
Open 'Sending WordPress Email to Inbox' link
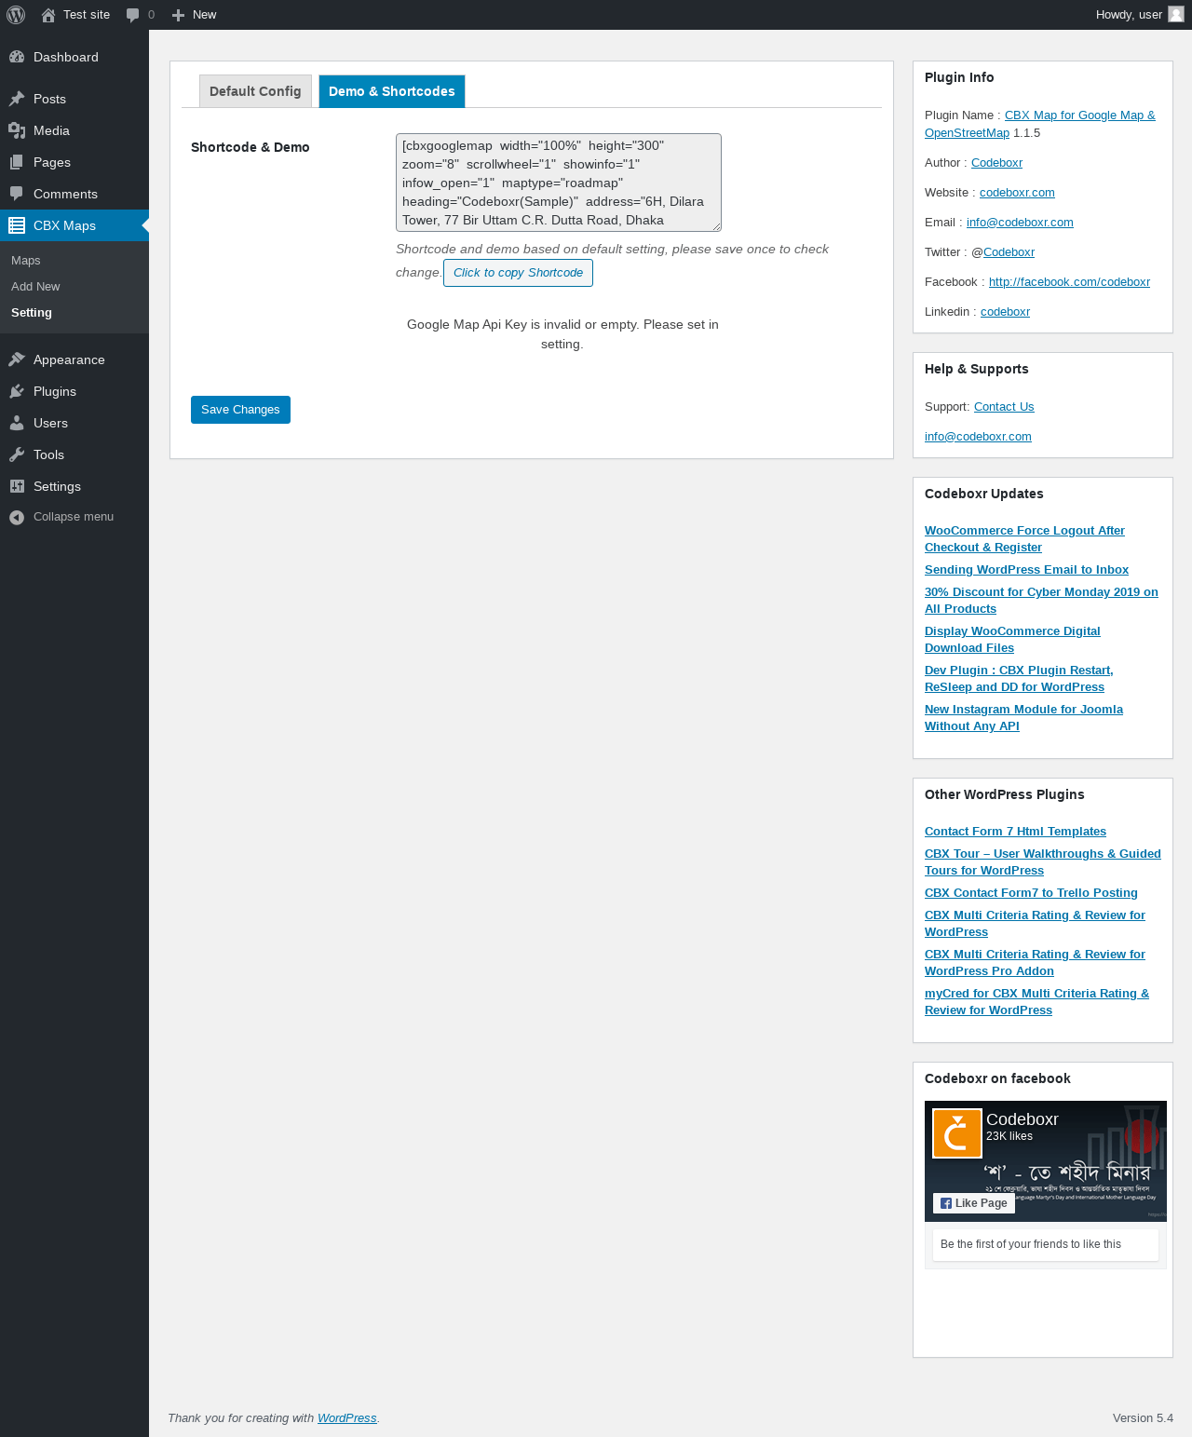1026,570
